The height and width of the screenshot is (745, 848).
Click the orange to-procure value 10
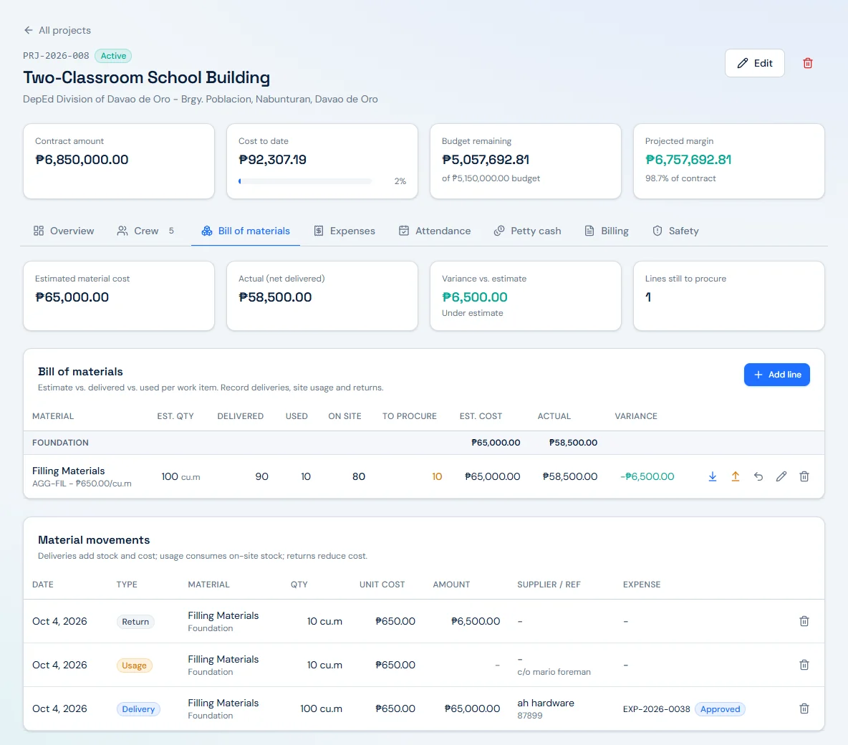point(437,476)
